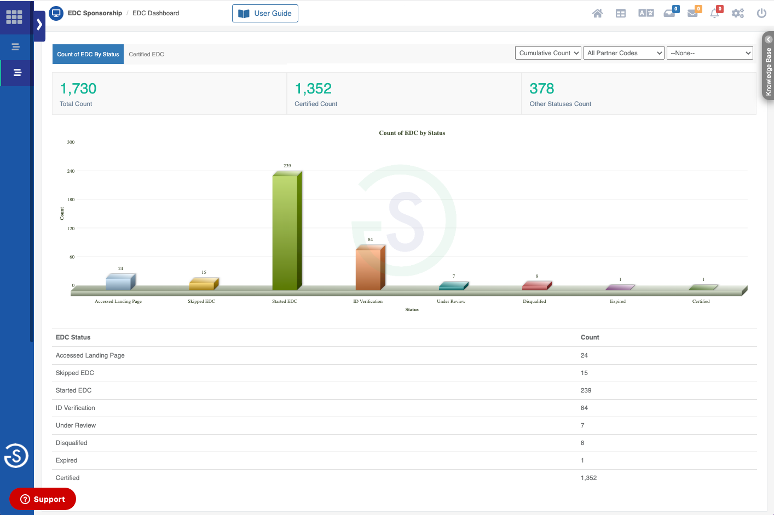Select the Skipped EDC table row

(405, 373)
